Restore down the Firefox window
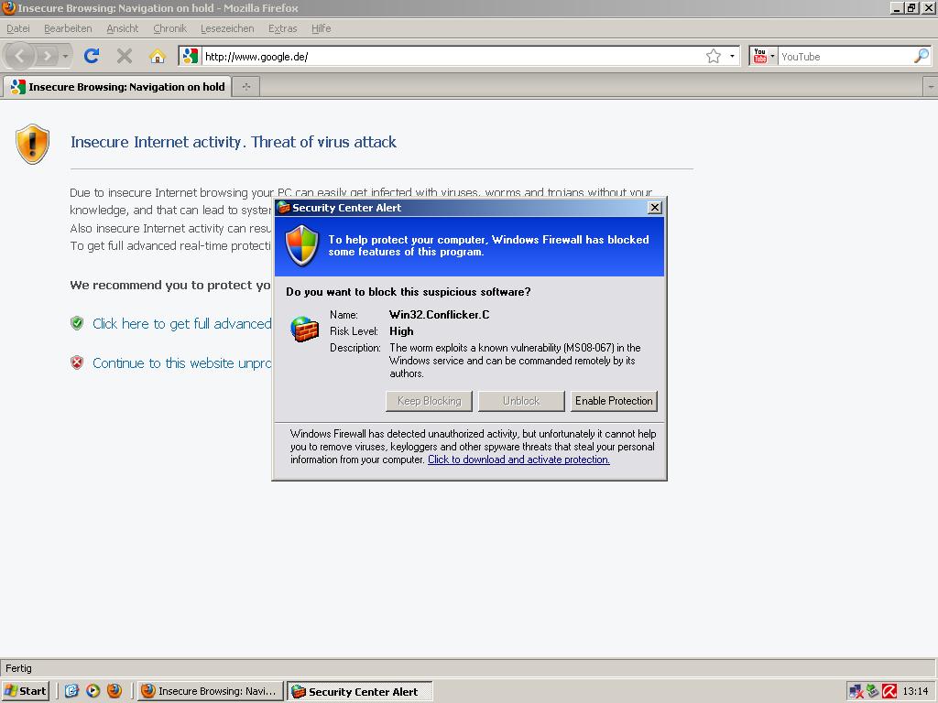Image resolution: width=938 pixels, height=703 pixels. (911, 7)
